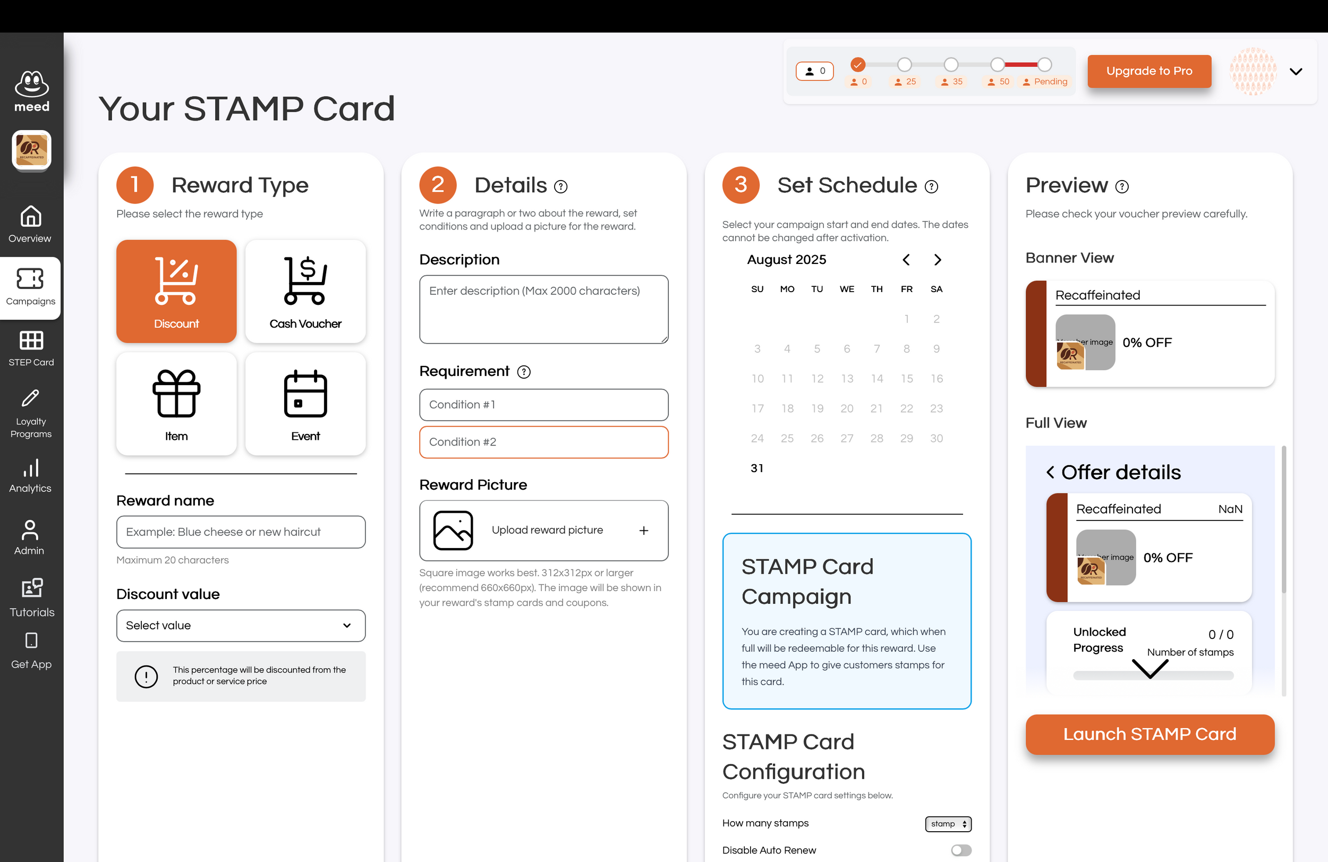Viewport: 1328px width, 862px height.
Task: Select Condition #1 in Requirement
Action: [543, 405]
